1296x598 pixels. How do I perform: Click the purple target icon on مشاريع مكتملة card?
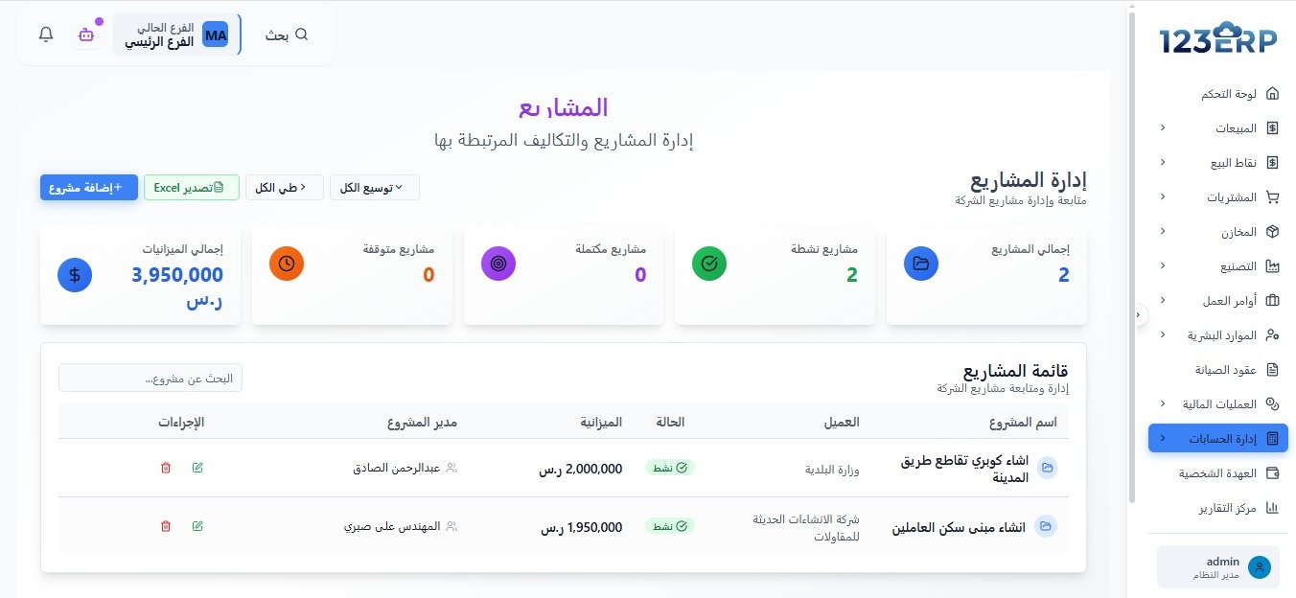click(498, 262)
